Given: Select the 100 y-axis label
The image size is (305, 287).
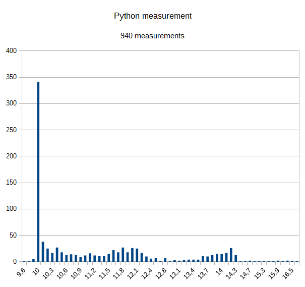Looking at the screenshot, I should coord(11,209).
